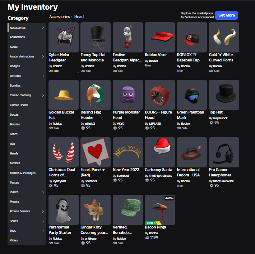The width and height of the screenshot is (255, 254).
Task: View the Ginger Kitty item thumbnail
Action: 96,210
